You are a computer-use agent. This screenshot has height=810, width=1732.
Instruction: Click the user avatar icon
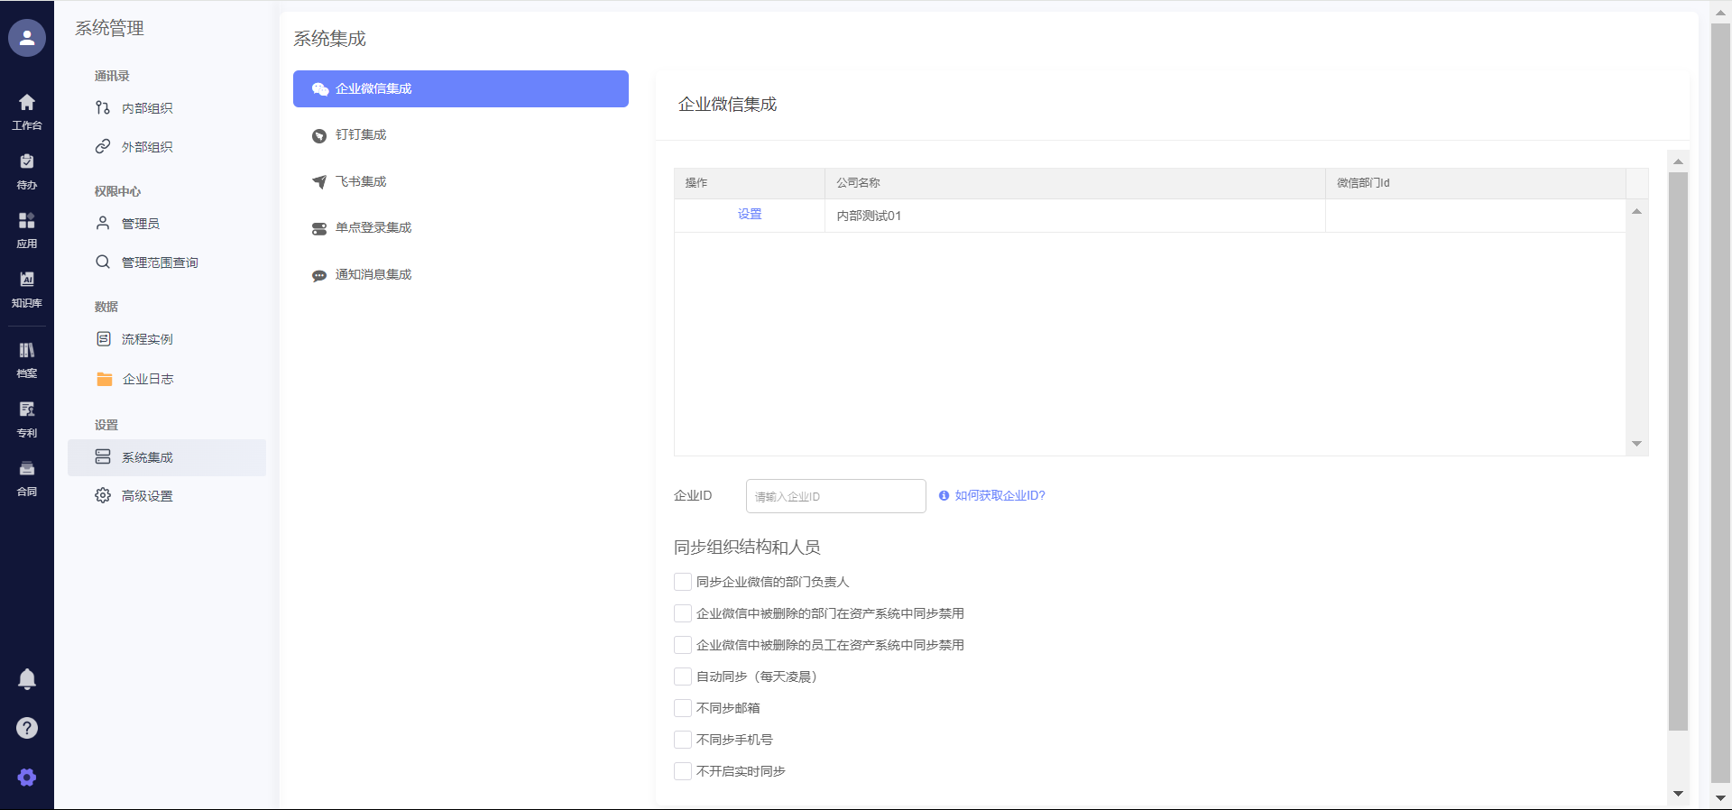[27, 38]
